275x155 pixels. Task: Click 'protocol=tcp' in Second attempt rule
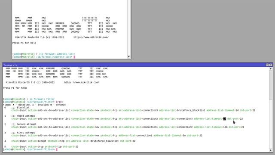(109, 127)
